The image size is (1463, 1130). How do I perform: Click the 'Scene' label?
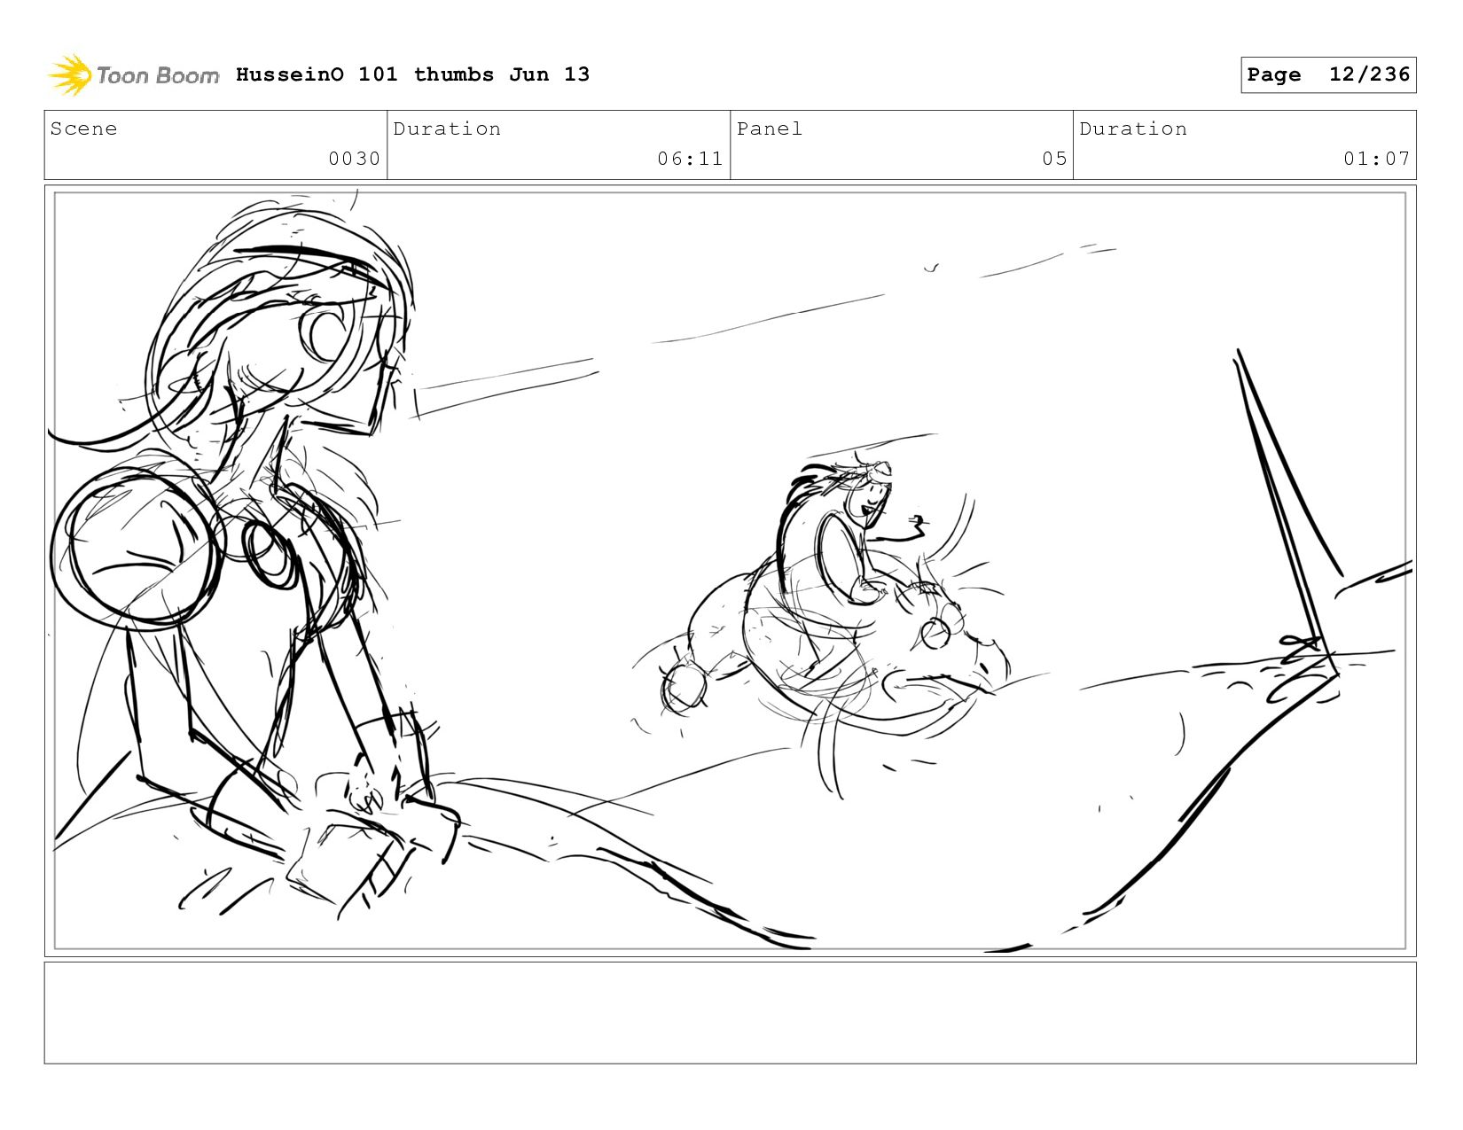tap(83, 129)
